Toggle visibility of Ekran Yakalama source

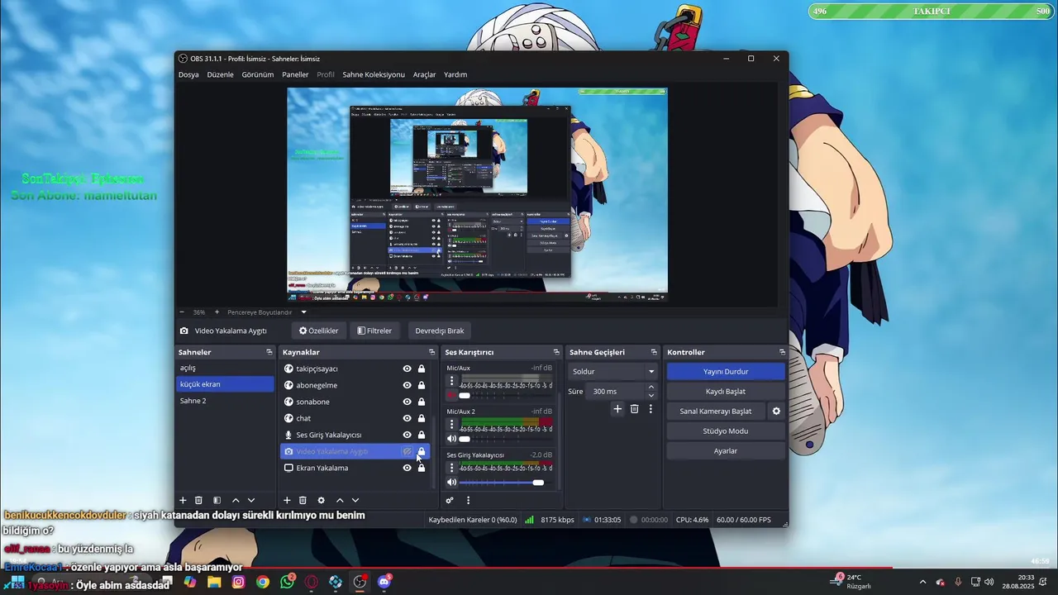click(x=407, y=468)
